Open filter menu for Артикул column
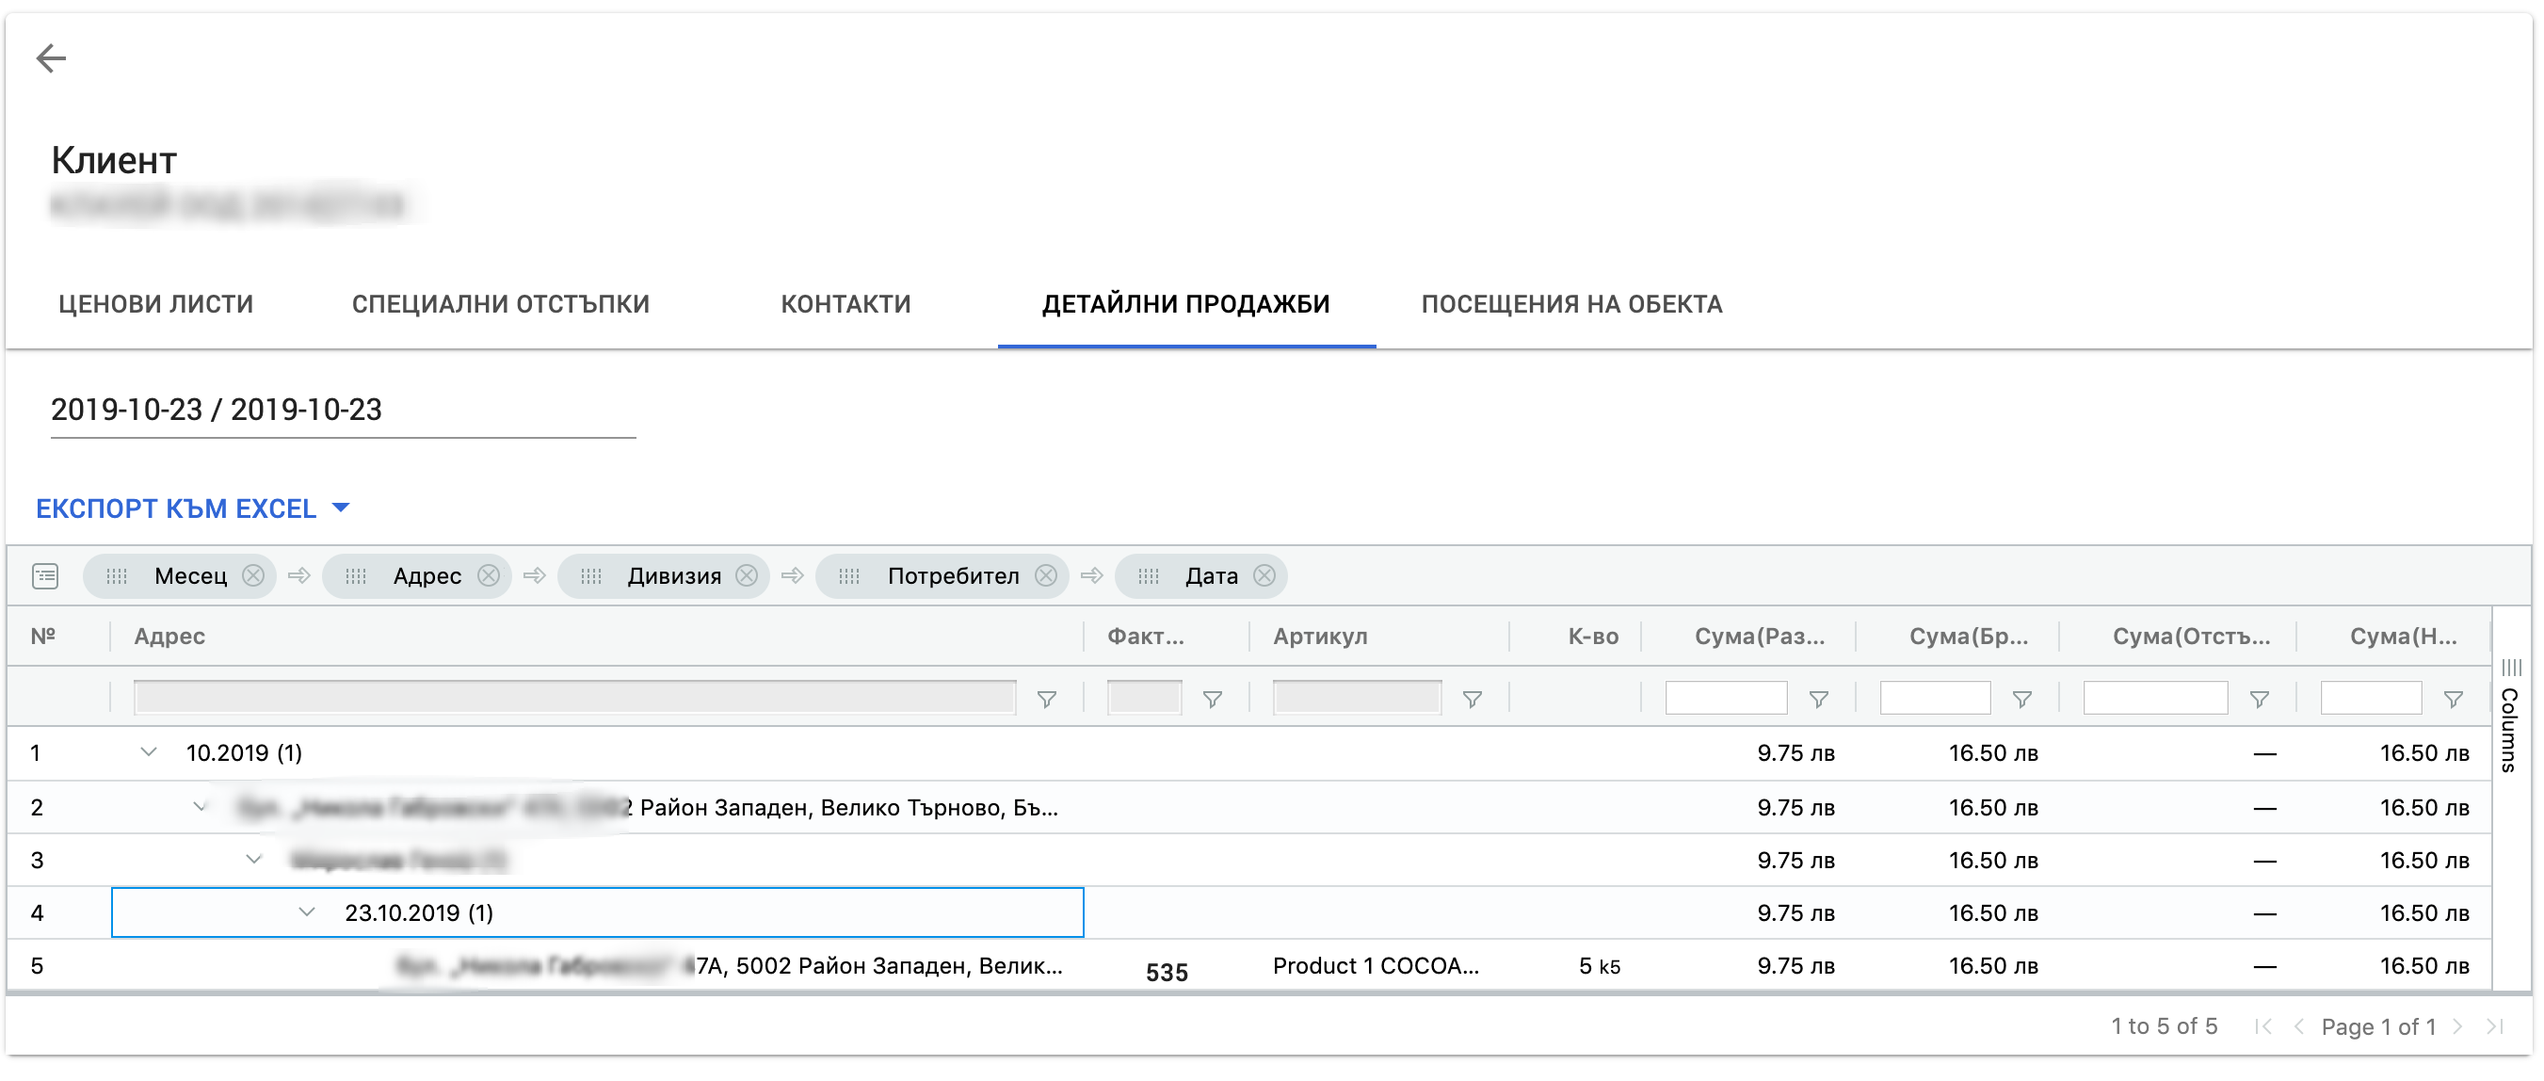 pos(1473,700)
